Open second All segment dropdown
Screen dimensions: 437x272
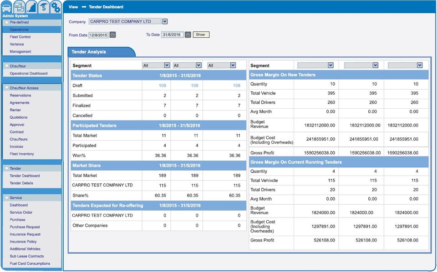198,65
